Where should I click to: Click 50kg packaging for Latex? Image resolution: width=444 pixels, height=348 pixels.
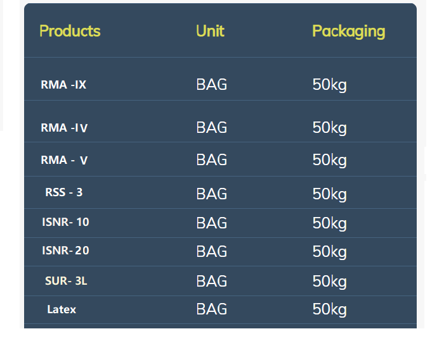pyautogui.click(x=329, y=309)
